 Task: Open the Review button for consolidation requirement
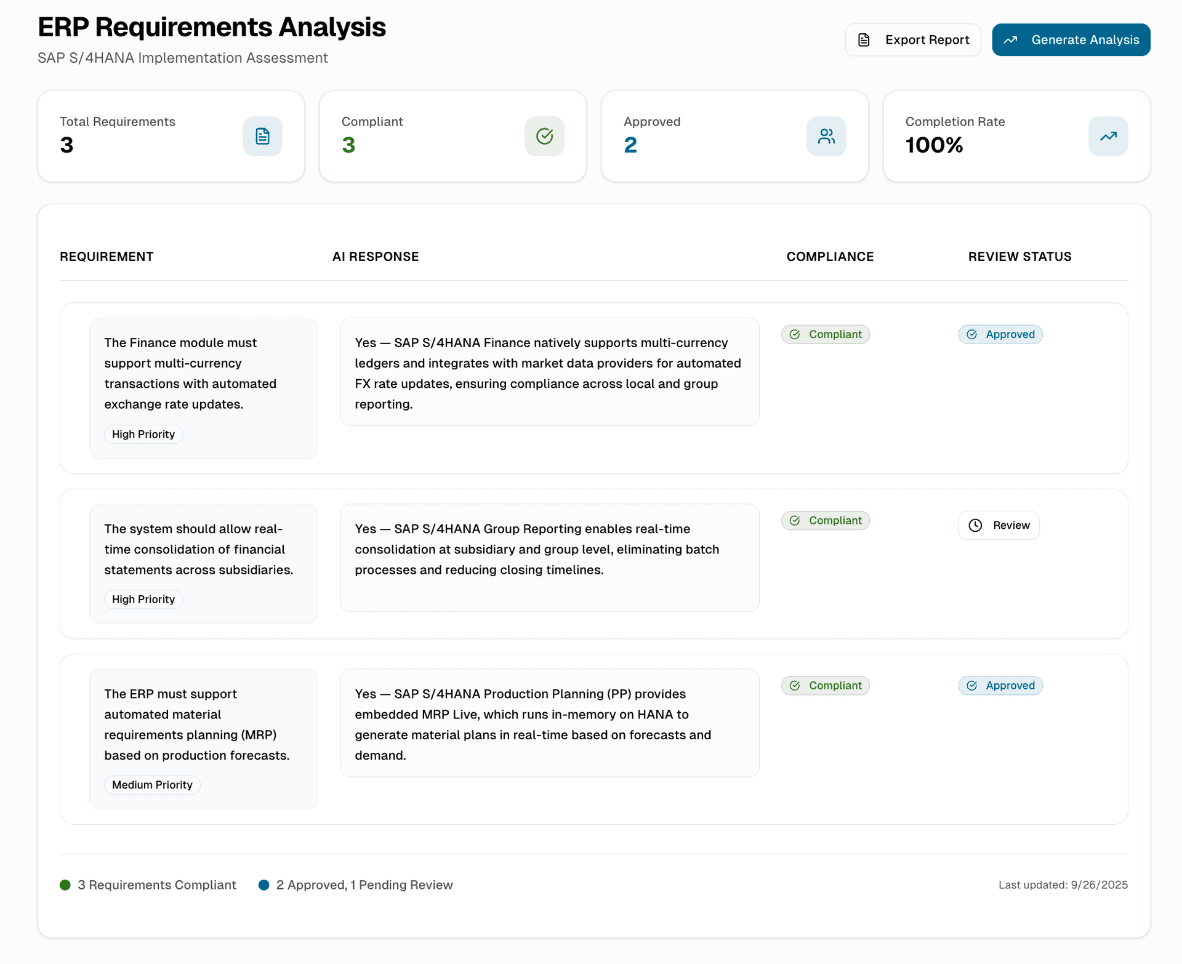999,525
